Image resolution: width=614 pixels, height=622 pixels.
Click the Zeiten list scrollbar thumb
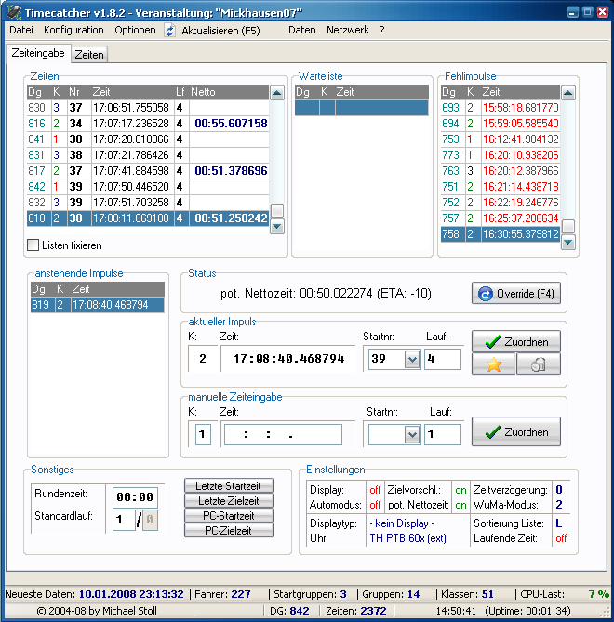point(276,210)
